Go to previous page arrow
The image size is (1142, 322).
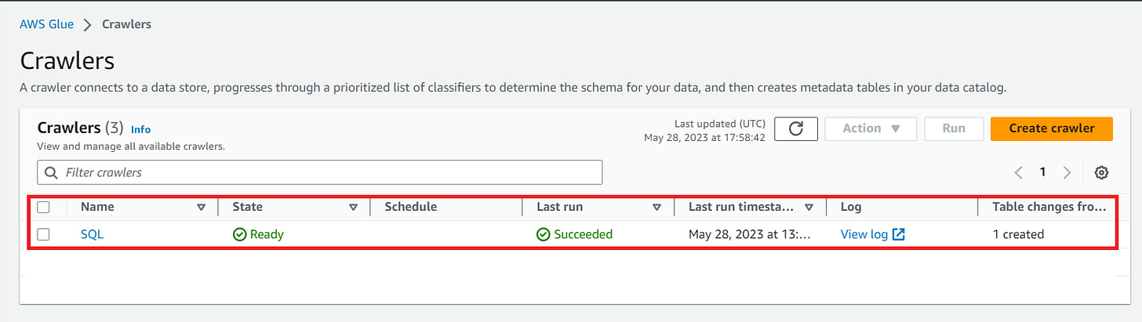pos(1019,172)
